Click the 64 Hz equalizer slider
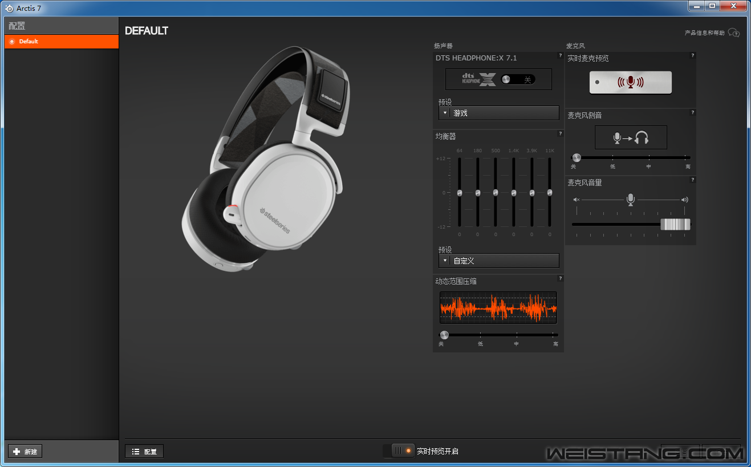This screenshot has width=751, height=467. pyautogui.click(x=460, y=193)
